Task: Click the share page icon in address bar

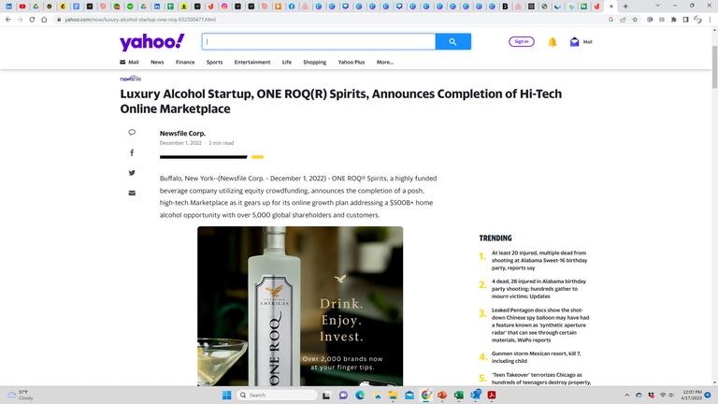Action: (x=623, y=20)
